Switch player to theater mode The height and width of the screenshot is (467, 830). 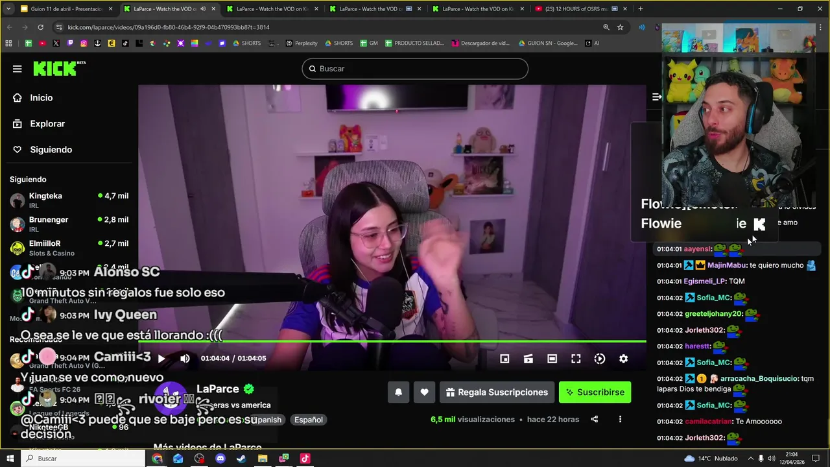point(552,359)
